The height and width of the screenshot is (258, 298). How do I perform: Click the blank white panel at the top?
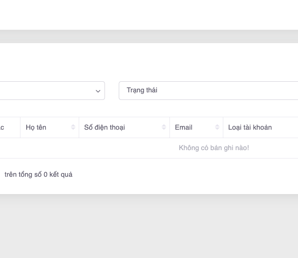pos(149,14)
